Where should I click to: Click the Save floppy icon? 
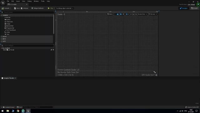click(15, 8)
